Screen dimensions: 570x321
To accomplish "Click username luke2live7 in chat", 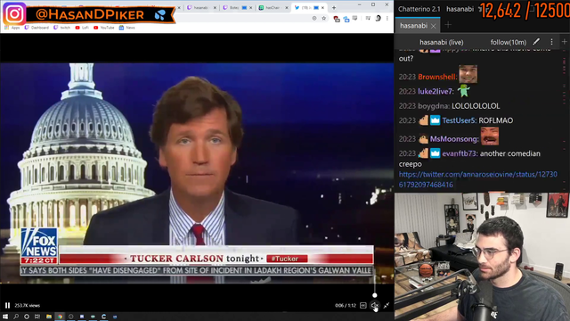I will pyautogui.click(x=436, y=91).
